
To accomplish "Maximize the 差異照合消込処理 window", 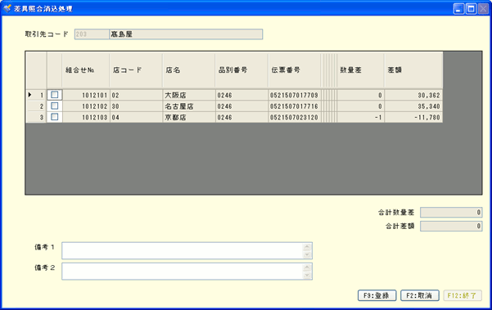I will [x=471, y=9].
